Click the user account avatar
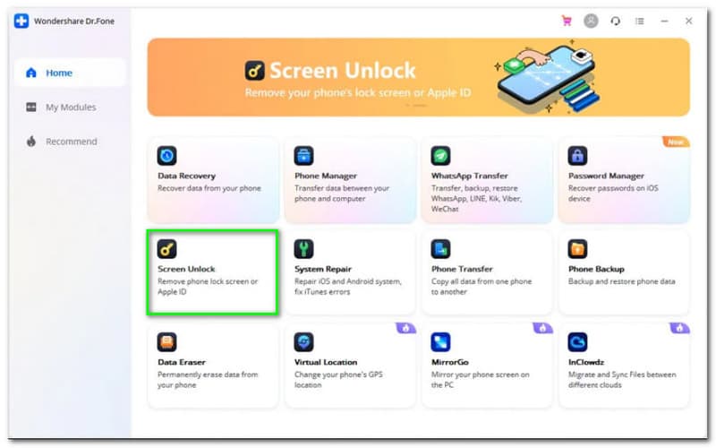This screenshot has height=448, width=716. pyautogui.click(x=591, y=21)
